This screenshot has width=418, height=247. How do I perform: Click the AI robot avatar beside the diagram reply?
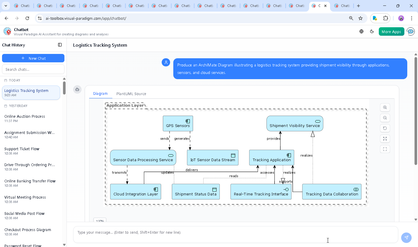click(77, 90)
